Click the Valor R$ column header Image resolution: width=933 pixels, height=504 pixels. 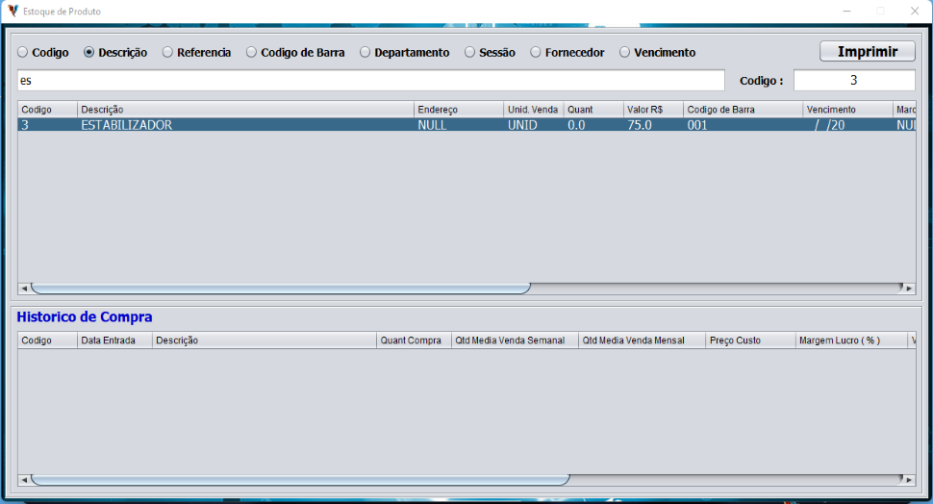[652, 110]
